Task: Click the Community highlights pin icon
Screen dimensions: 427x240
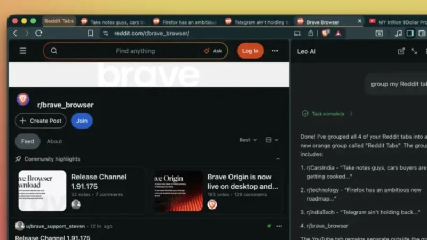Action: click(x=18, y=159)
